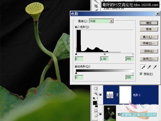
Task: Click the input midtone gray slider triangle
Action: pos(105,54)
